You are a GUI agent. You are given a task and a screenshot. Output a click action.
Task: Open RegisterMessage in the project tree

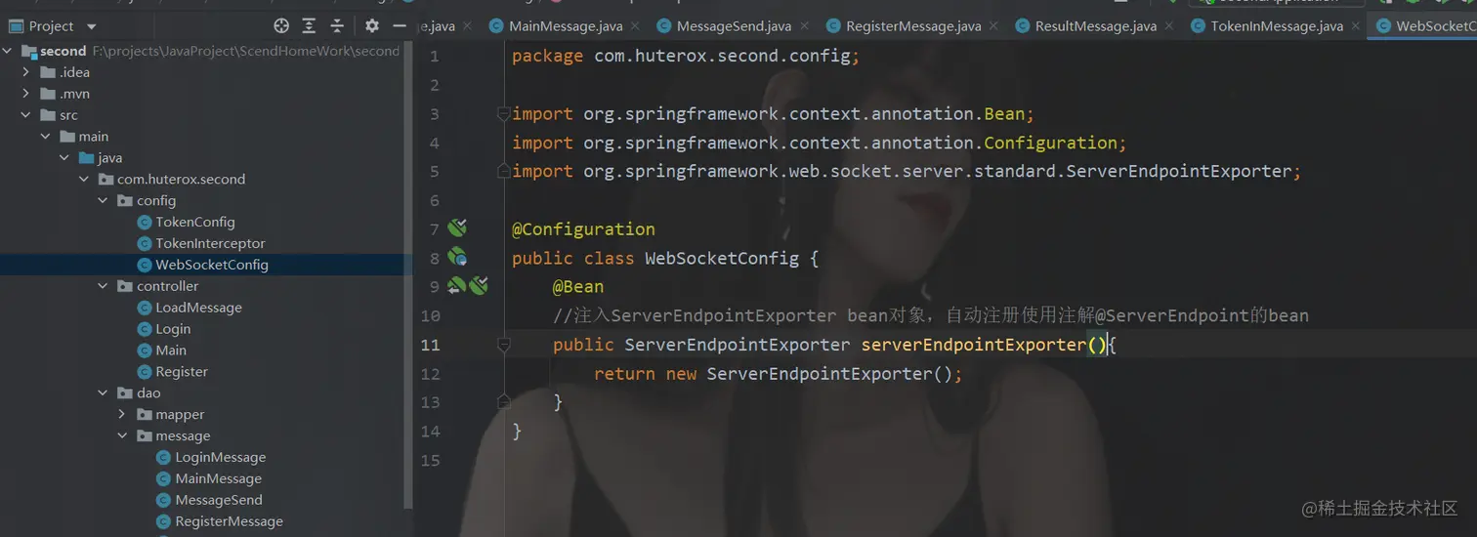click(229, 521)
